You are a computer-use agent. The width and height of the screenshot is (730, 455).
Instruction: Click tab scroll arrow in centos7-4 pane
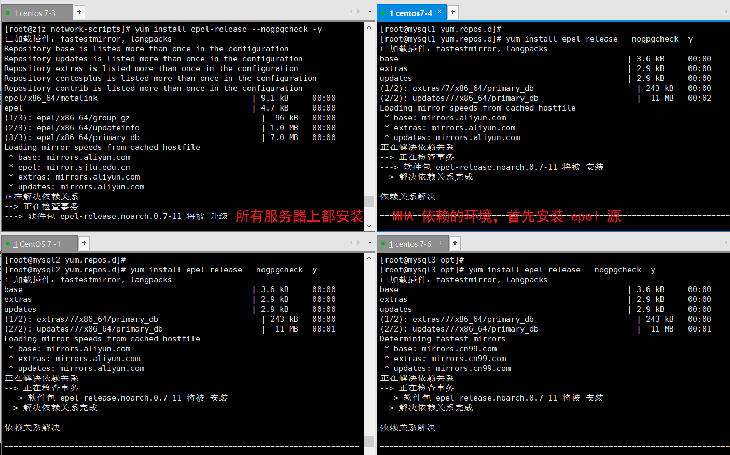pos(726,11)
